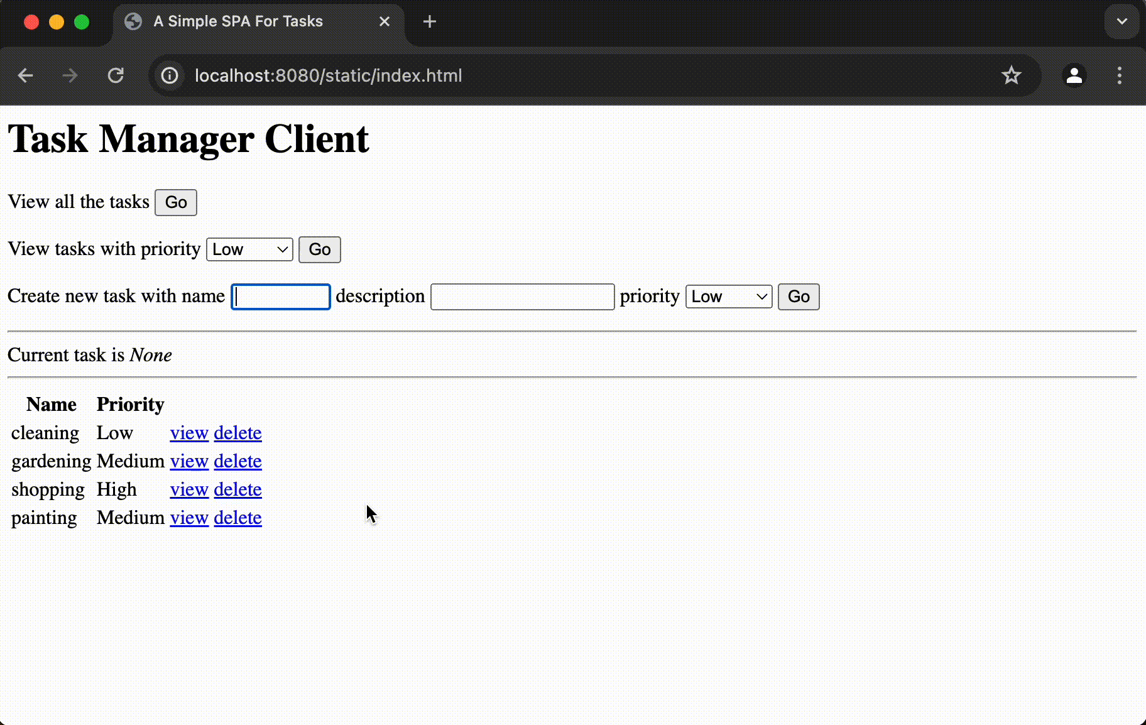The width and height of the screenshot is (1146, 725).
Task: View the painting task
Action: [188, 518]
